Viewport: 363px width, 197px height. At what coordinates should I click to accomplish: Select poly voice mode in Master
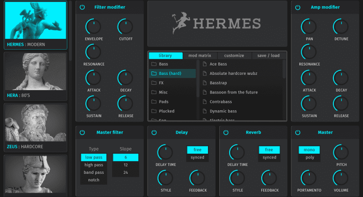coord(310,158)
